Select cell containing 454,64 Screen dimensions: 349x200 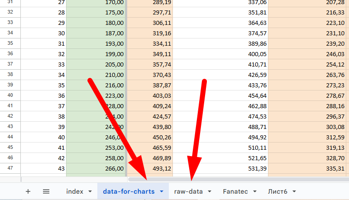pos(220,95)
